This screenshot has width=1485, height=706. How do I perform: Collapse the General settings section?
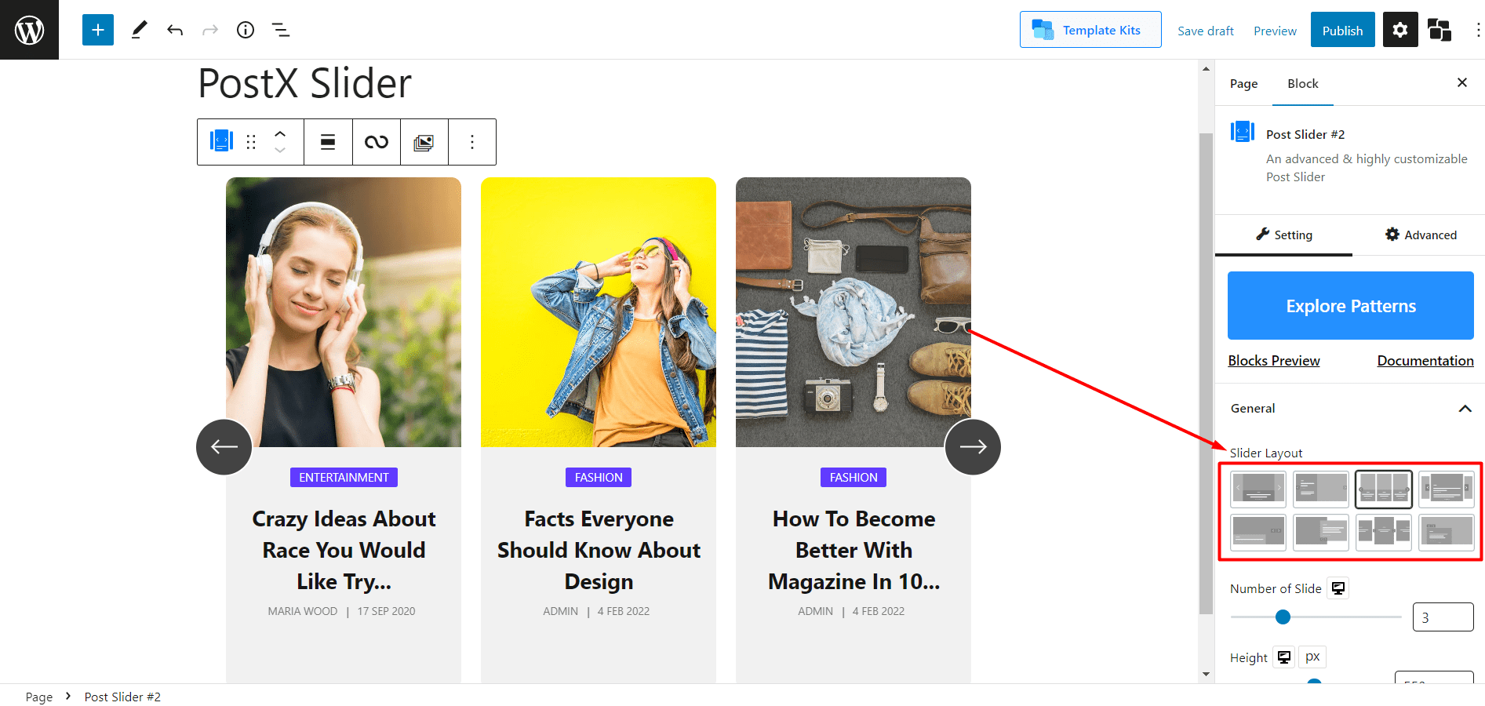(x=1465, y=409)
